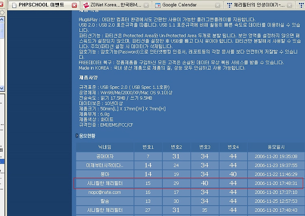This screenshot has width=305, height=216.
Task: Close the PHPSCHOOL 이벤트 tab with its red X
Action: coord(74,5)
